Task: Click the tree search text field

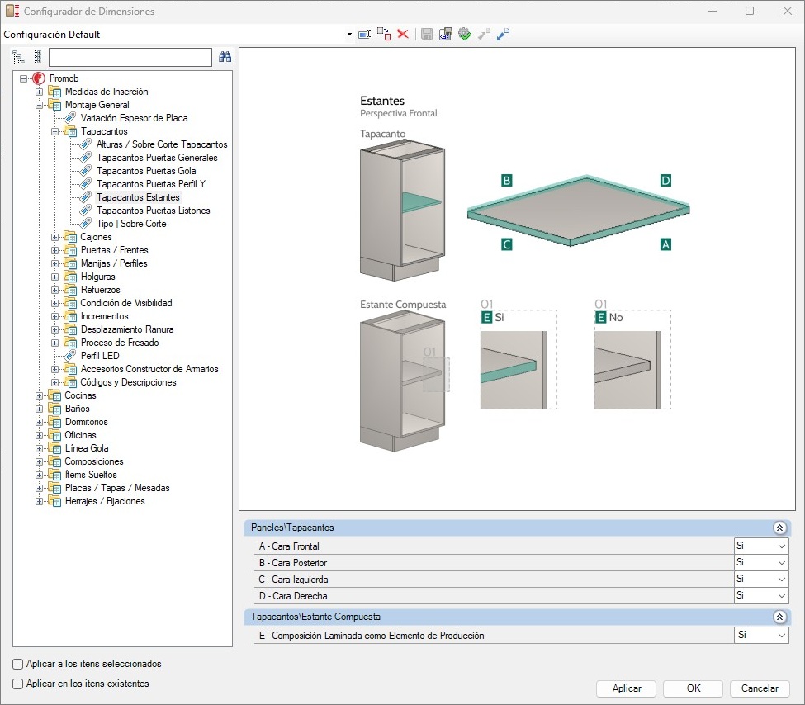Action: [x=130, y=57]
